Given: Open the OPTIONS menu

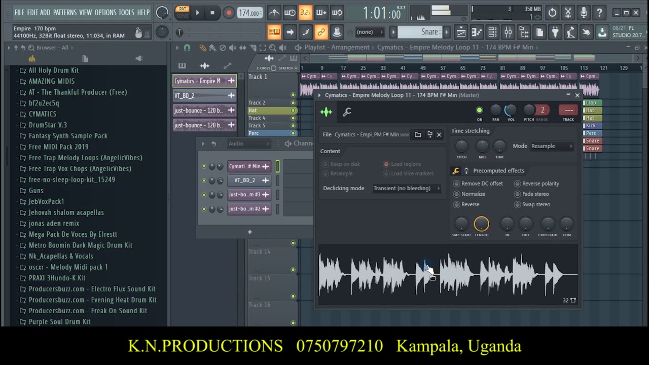Looking at the screenshot, I should click(x=105, y=12).
